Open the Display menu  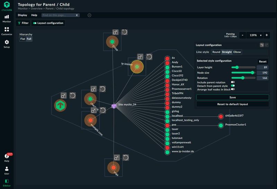click(23, 15)
